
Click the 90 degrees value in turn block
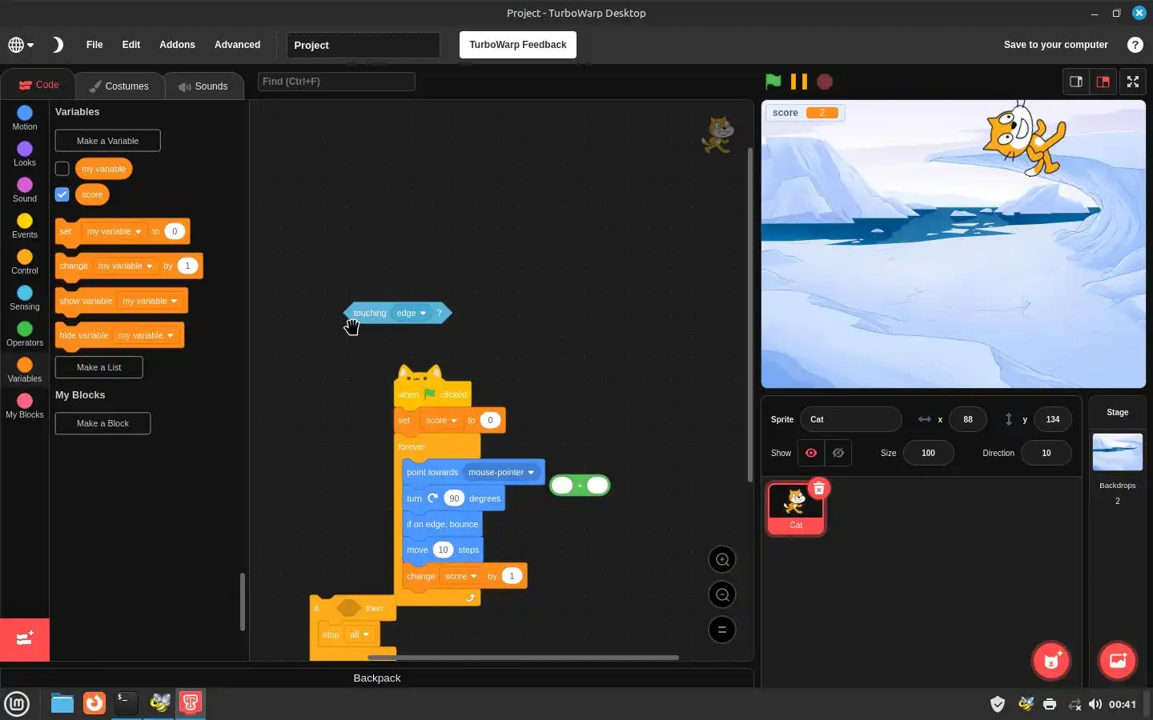pos(454,498)
